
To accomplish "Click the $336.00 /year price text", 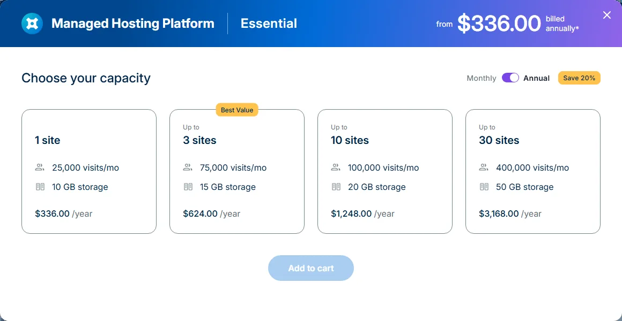I will click(x=63, y=214).
